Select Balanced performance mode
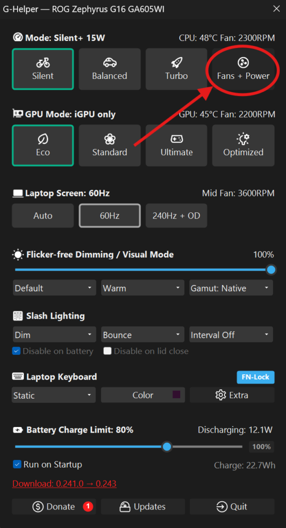 pyautogui.click(x=109, y=69)
